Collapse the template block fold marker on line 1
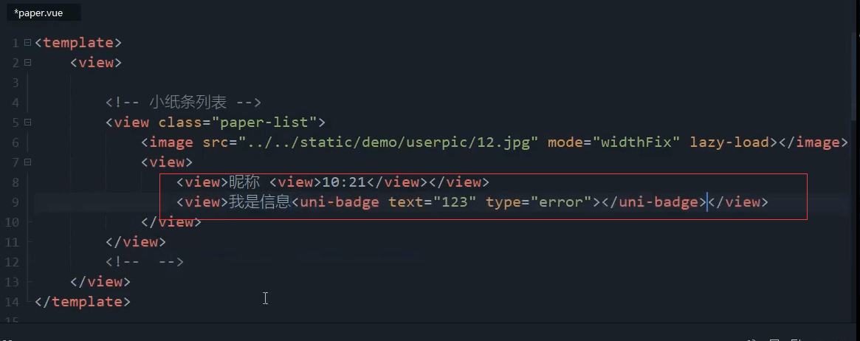This screenshot has width=860, height=341. [x=27, y=43]
